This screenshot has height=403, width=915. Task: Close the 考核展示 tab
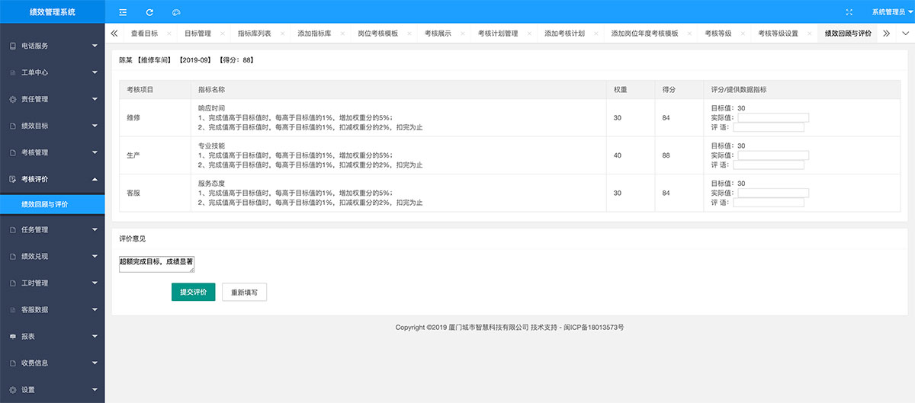[x=461, y=34]
